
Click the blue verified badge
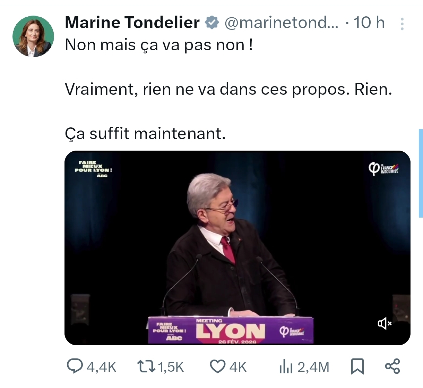pos(212,23)
